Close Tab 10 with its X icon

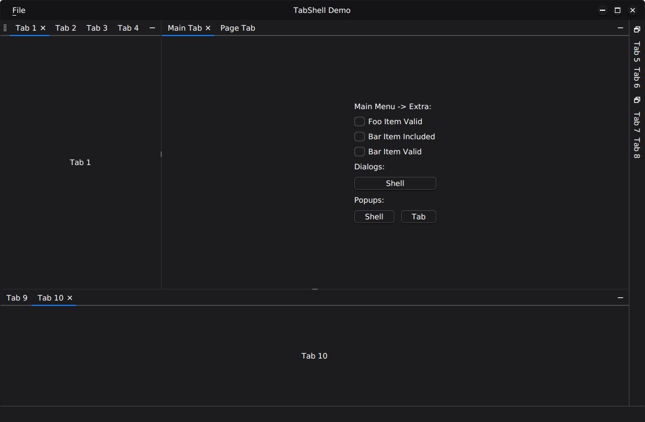tap(70, 298)
